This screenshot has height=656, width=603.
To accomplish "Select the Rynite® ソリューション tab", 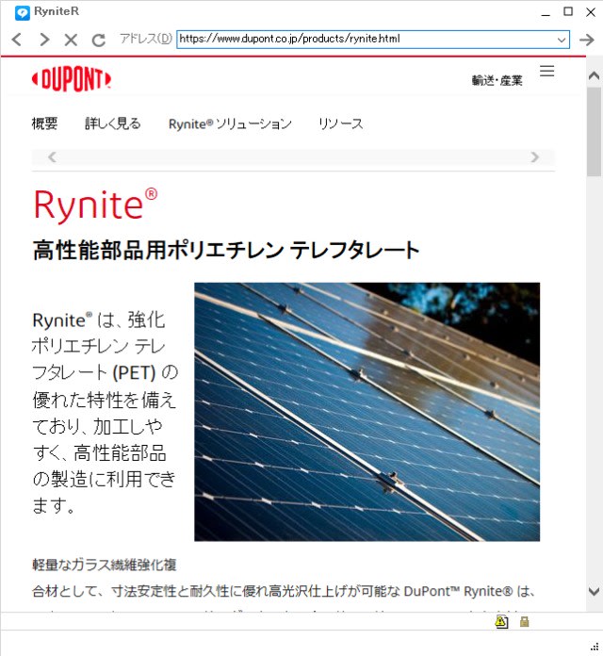I will tap(230, 123).
